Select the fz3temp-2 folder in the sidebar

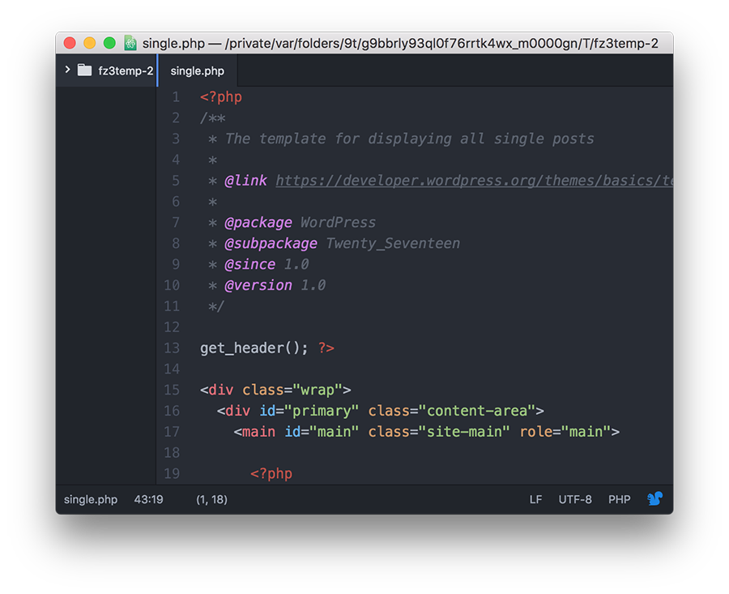(126, 70)
